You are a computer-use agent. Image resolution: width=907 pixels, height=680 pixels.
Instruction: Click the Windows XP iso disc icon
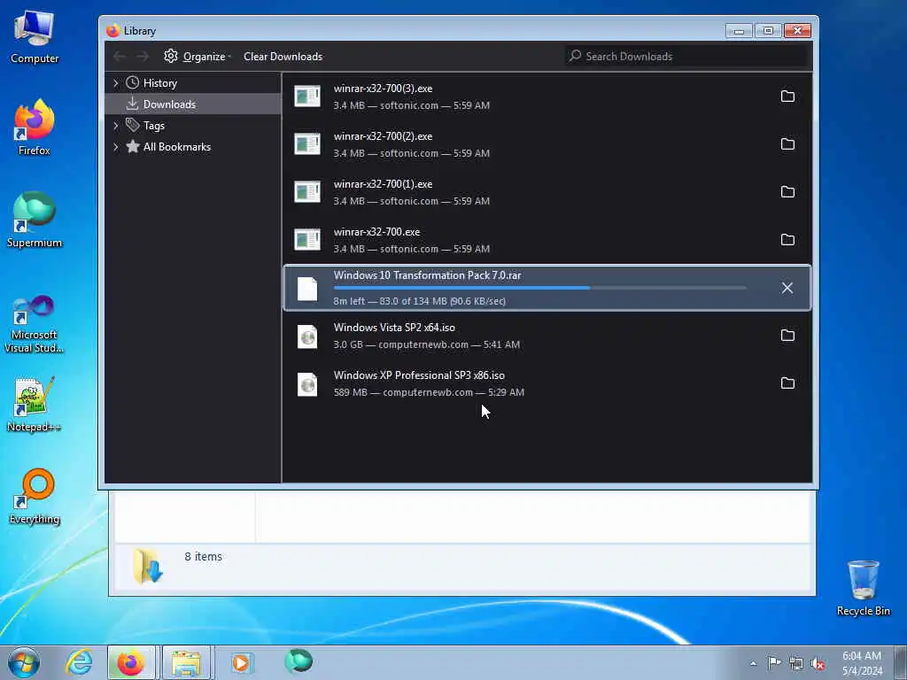click(x=307, y=384)
